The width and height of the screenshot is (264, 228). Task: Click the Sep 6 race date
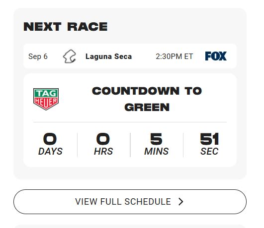[38, 57]
